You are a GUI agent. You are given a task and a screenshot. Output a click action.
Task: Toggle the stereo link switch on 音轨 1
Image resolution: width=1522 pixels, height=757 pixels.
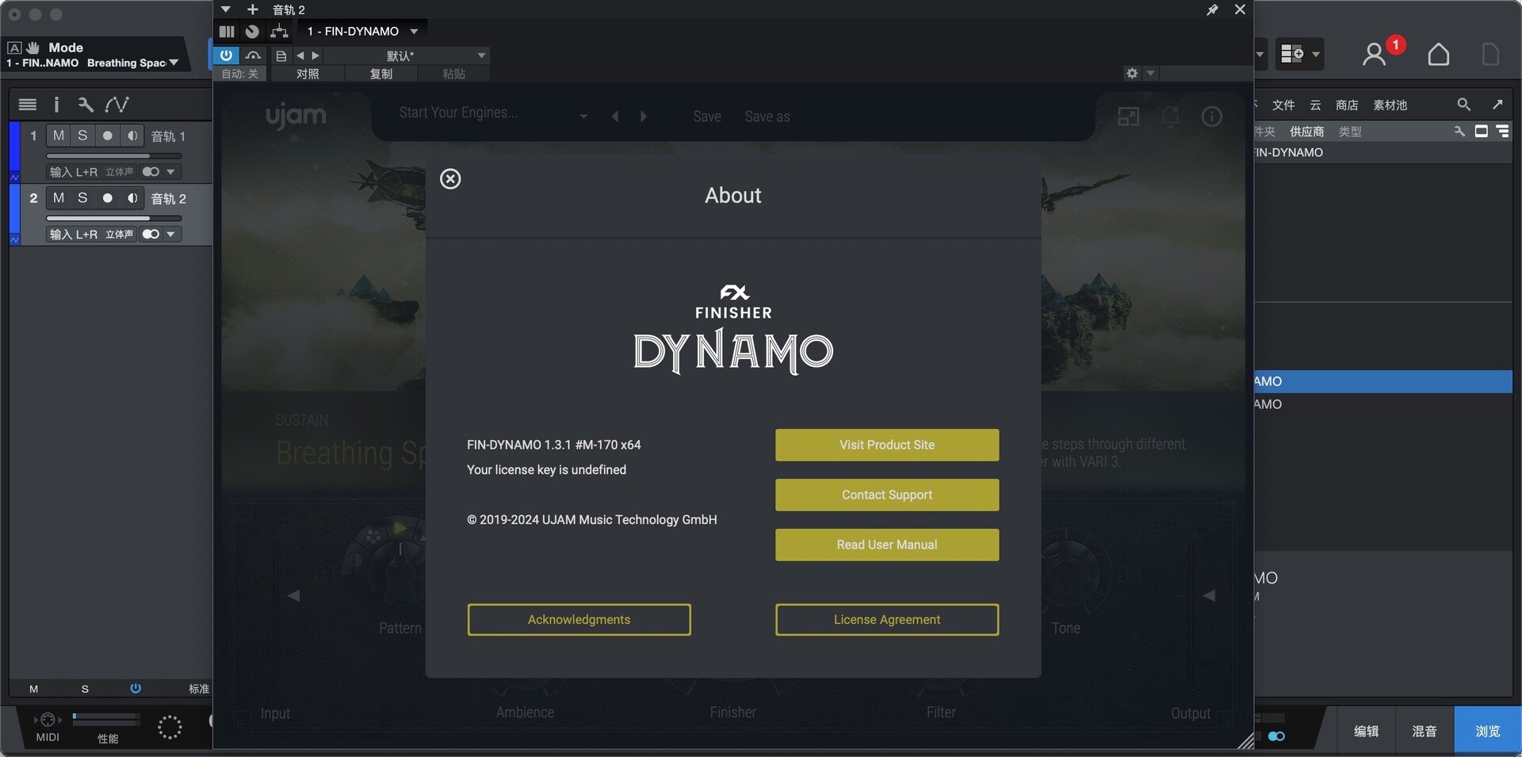pyautogui.click(x=151, y=172)
